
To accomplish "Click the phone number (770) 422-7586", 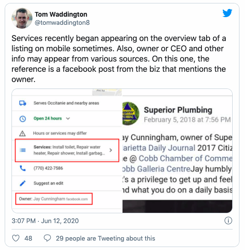I will point(48,168).
